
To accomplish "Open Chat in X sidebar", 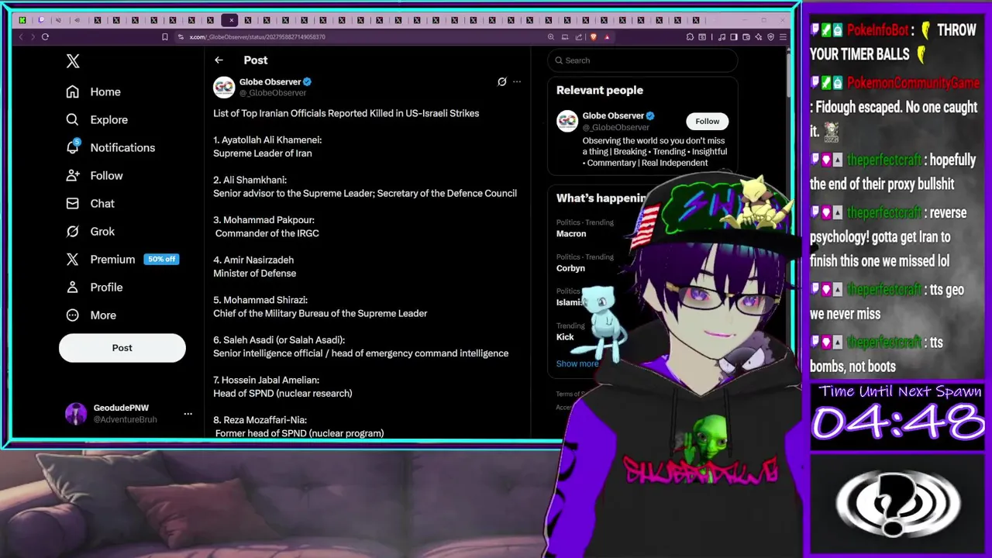I will [x=90, y=203].
